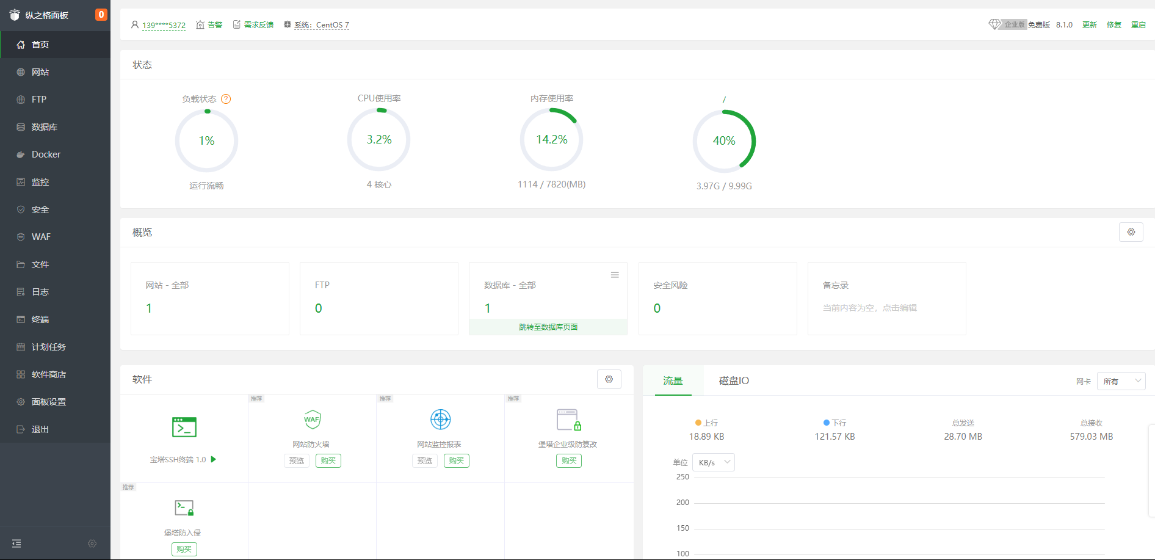Click the notification badge showing 0
The width and height of the screenshot is (1155, 560).
pyautogui.click(x=101, y=15)
